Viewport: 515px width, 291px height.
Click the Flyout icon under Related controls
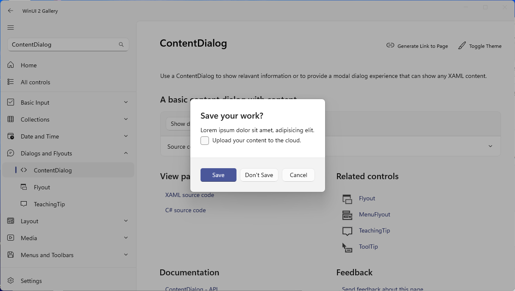[x=347, y=198]
